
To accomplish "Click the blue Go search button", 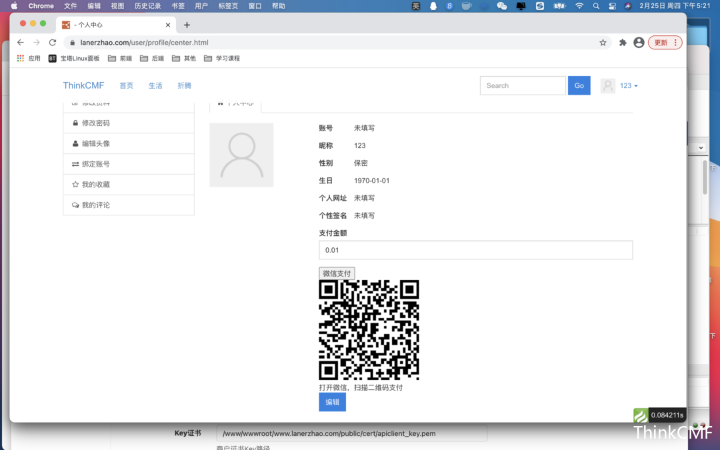I will (579, 86).
